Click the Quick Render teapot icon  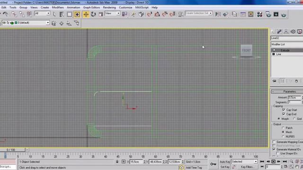pyautogui.click(x=284, y=15)
